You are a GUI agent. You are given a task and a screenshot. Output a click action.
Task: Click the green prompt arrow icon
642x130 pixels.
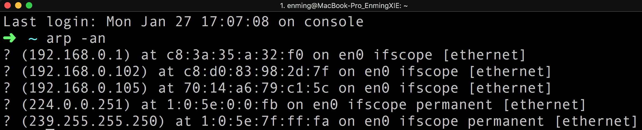coord(10,39)
